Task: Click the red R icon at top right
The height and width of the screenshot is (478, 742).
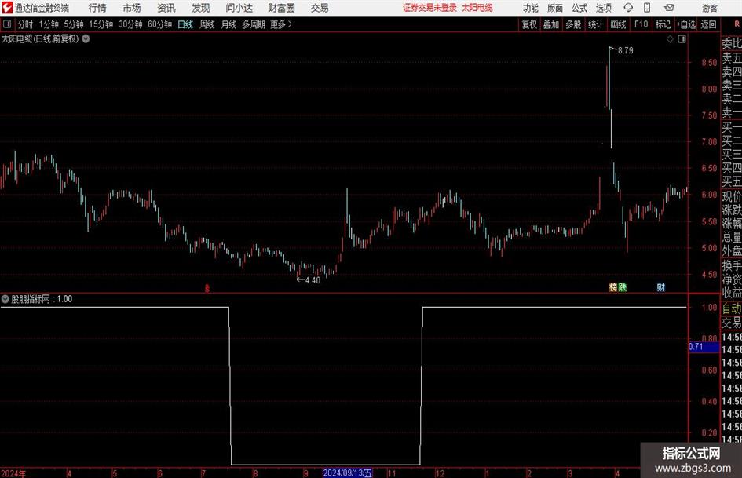Action: [737, 24]
